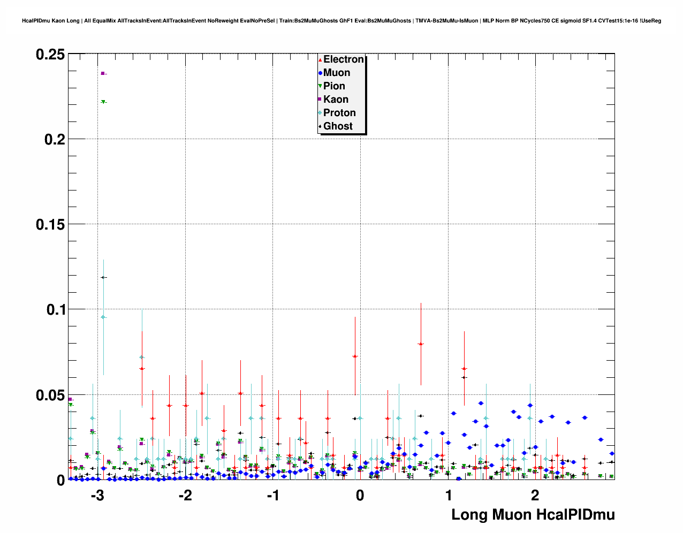Select the Ghost label in the legend
This screenshot has width=683, height=533.
click(x=338, y=126)
